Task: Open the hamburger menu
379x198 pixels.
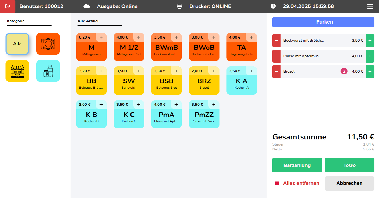Action: (x=370, y=6)
